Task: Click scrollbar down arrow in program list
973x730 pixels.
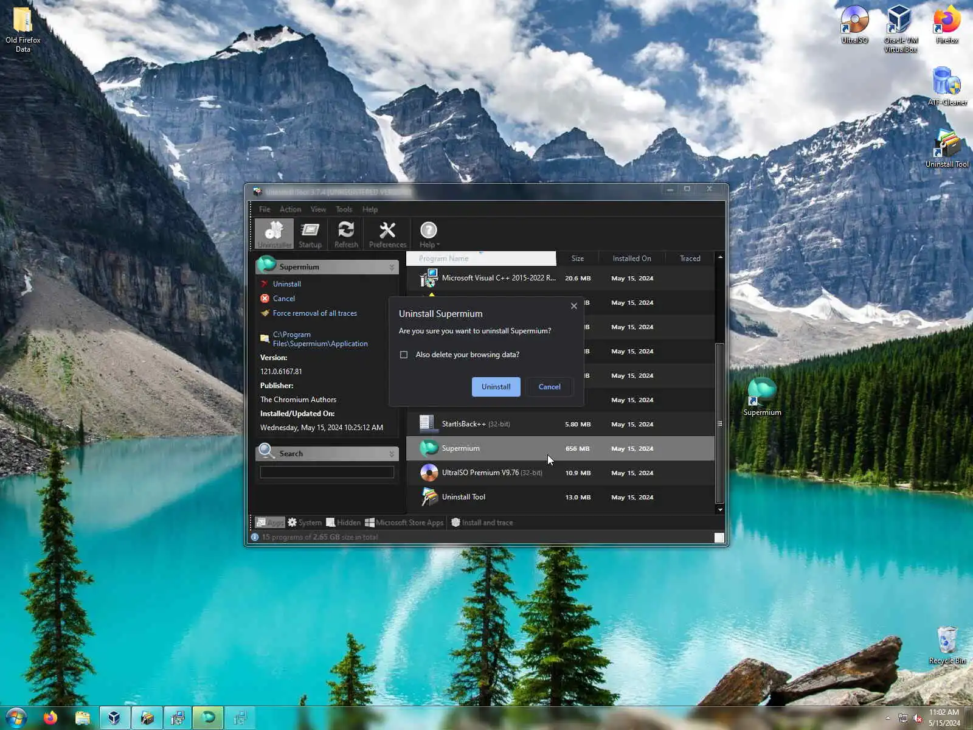Action: click(x=720, y=510)
